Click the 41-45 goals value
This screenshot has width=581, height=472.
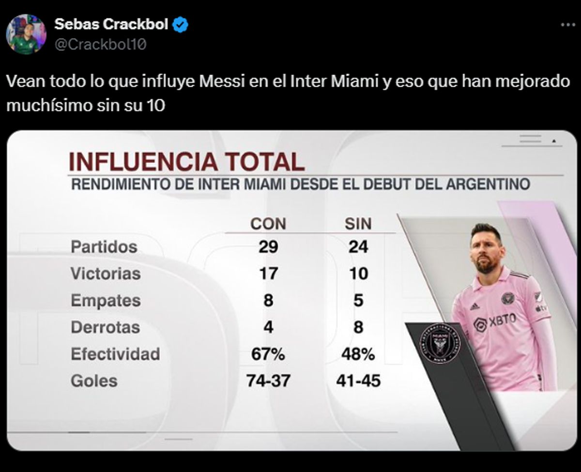pos(358,381)
